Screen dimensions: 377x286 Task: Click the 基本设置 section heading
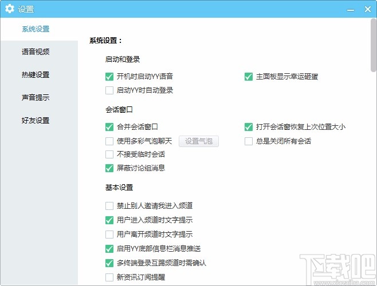[119, 187]
